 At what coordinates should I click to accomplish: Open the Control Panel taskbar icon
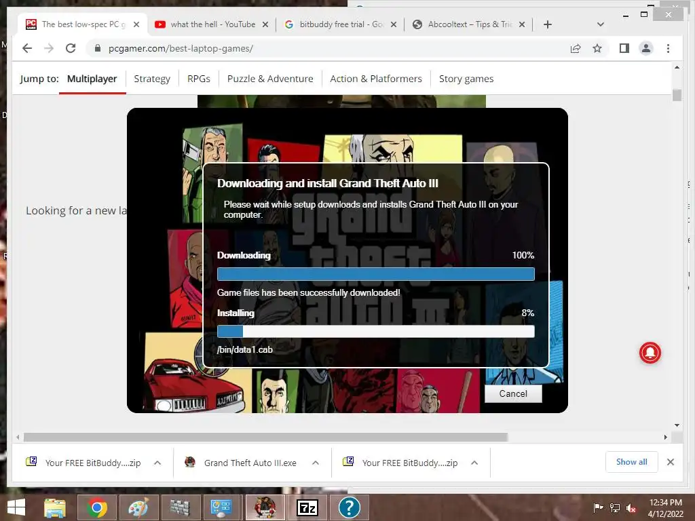click(x=221, y=507)
